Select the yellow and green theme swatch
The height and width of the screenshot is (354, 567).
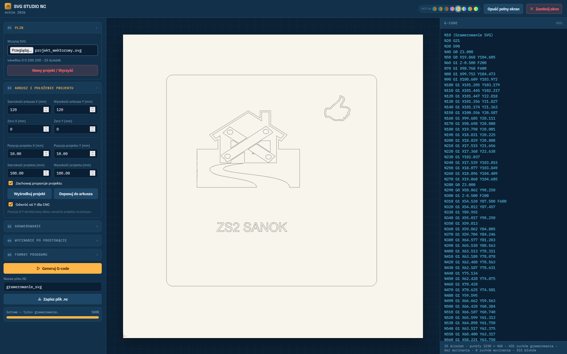(x=476, y=9)
